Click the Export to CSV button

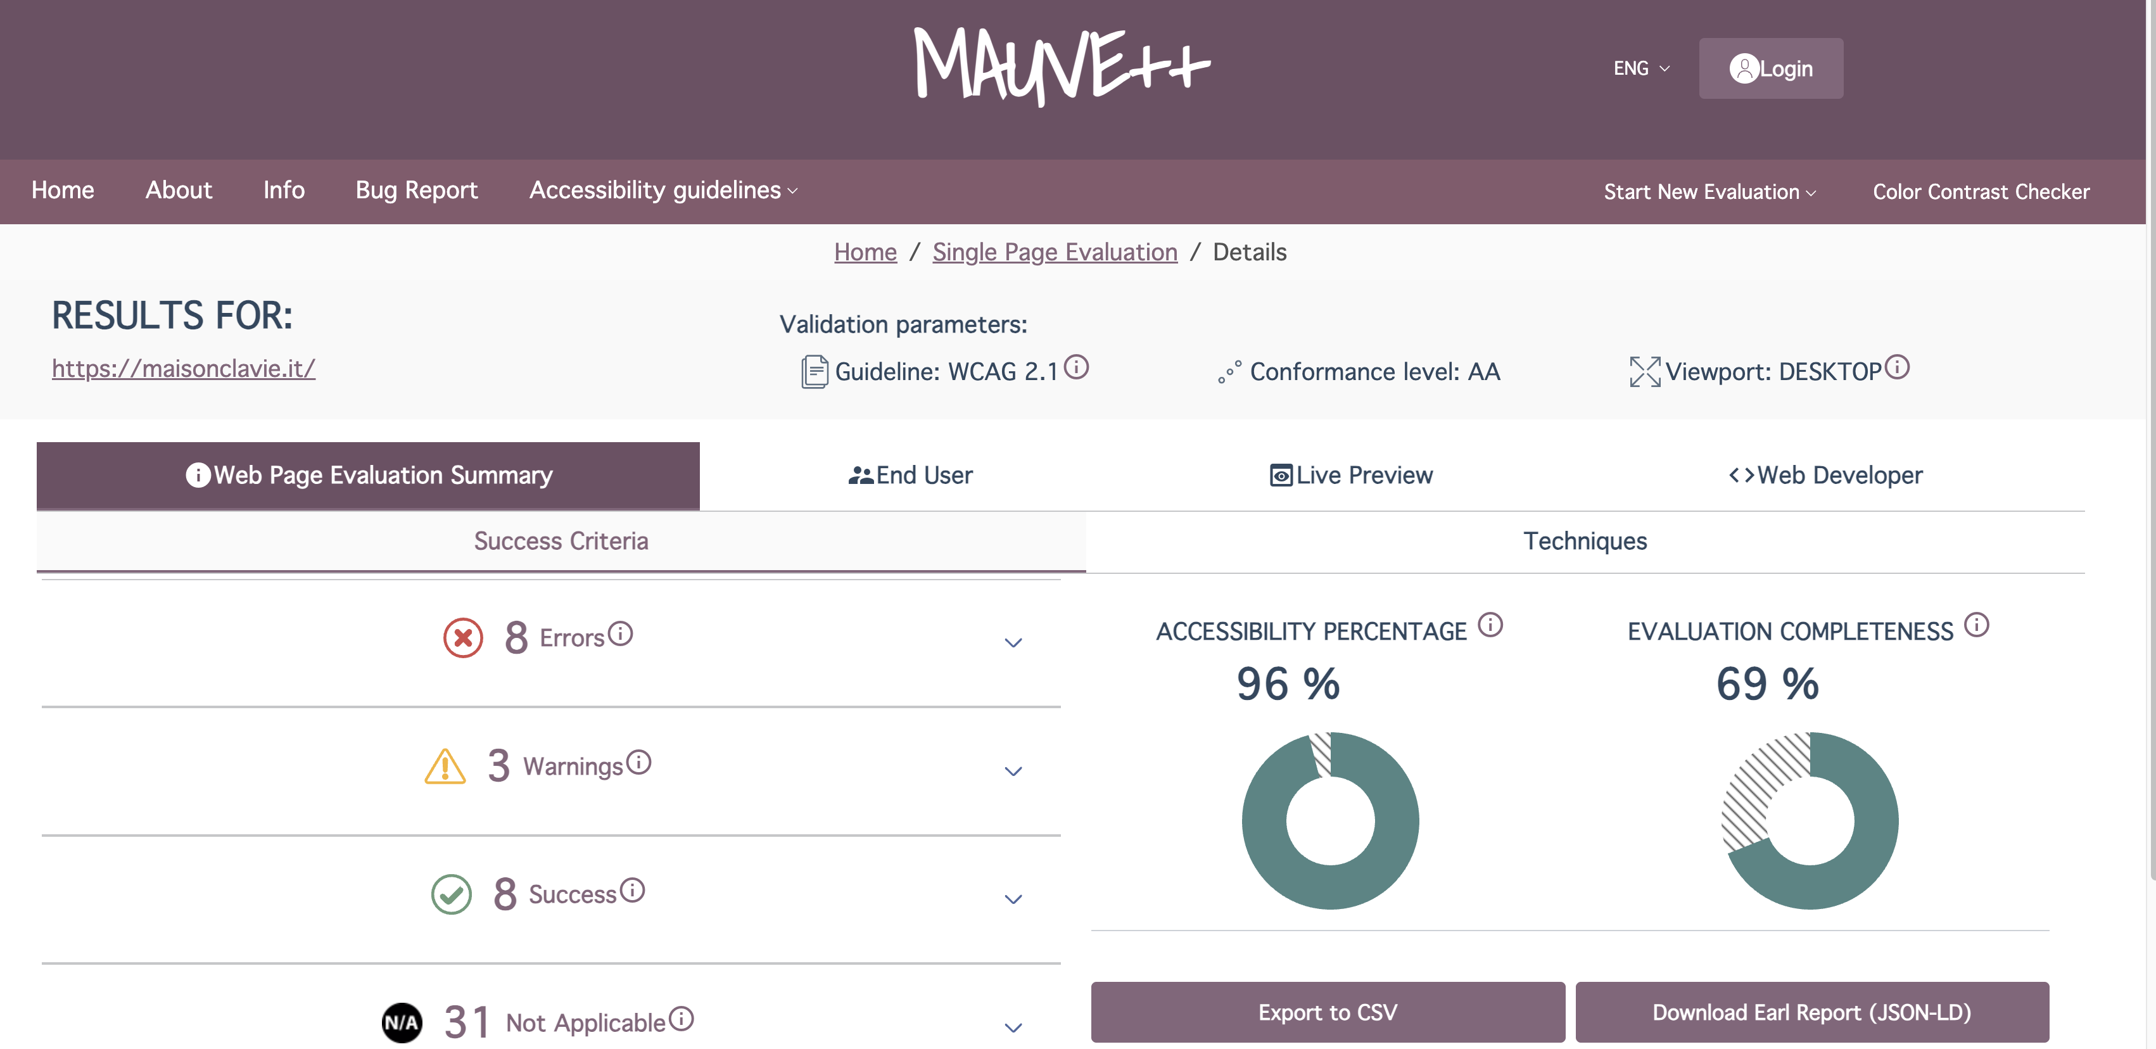coord(1328,1012)
